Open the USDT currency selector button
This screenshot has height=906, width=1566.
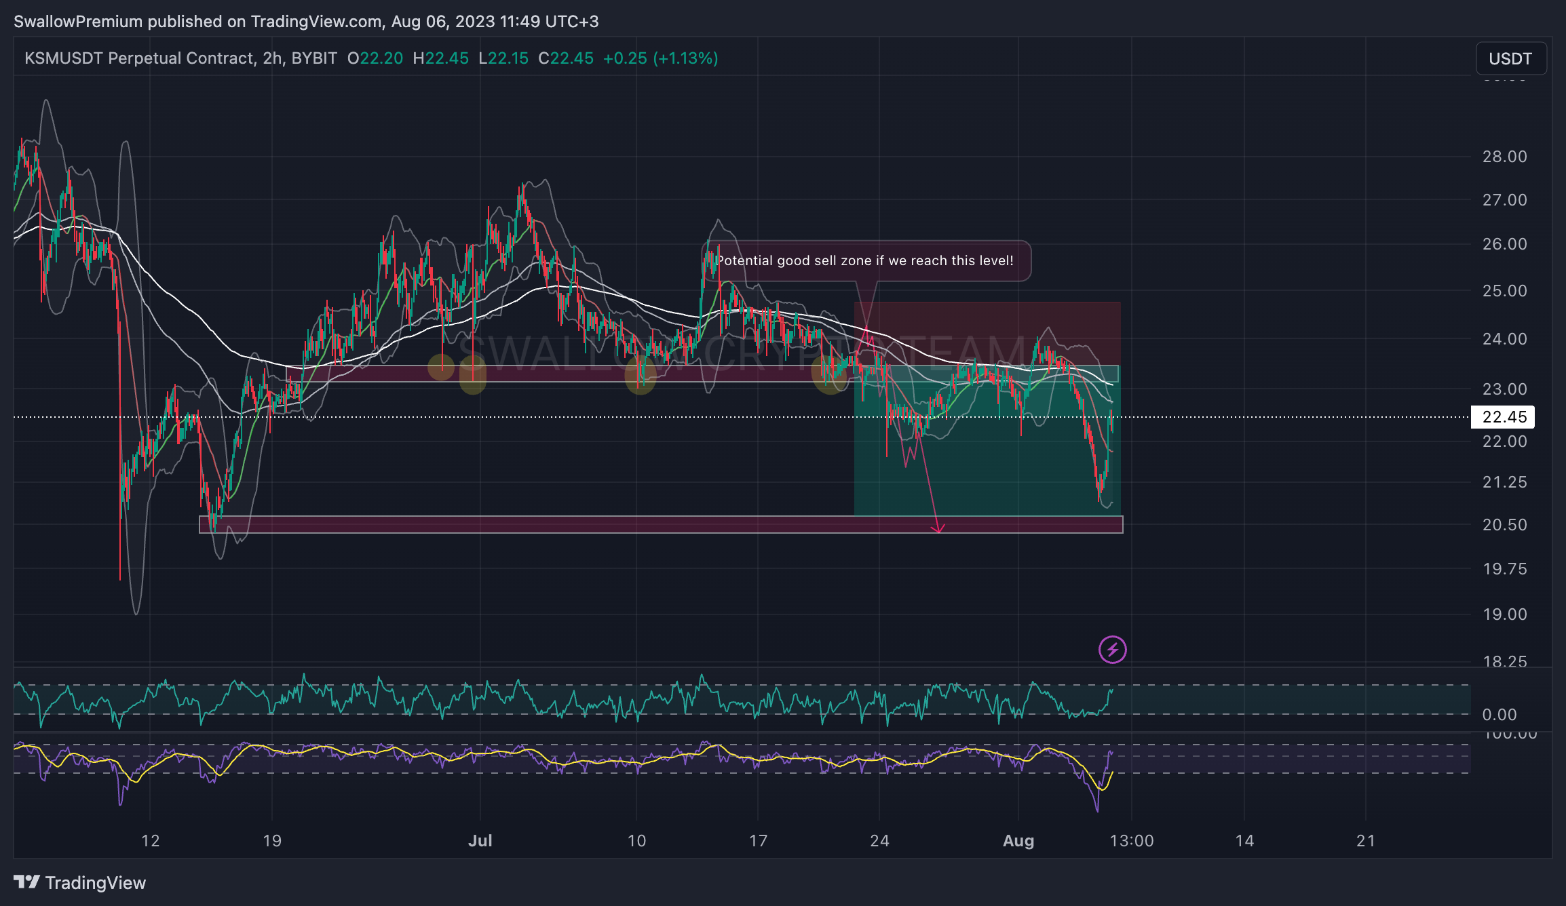(1510, 58)
